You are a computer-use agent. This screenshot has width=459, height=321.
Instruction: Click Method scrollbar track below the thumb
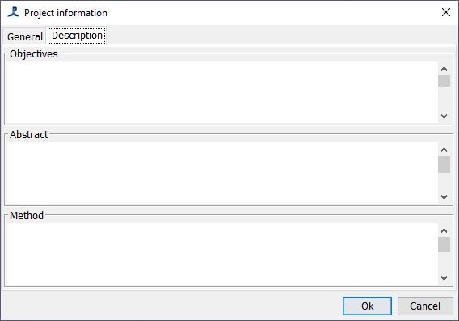[444, 262]
